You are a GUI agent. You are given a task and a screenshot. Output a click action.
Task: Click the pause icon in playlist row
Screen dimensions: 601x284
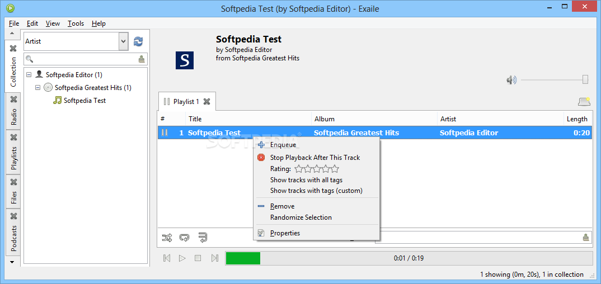[x=165, y=133]
